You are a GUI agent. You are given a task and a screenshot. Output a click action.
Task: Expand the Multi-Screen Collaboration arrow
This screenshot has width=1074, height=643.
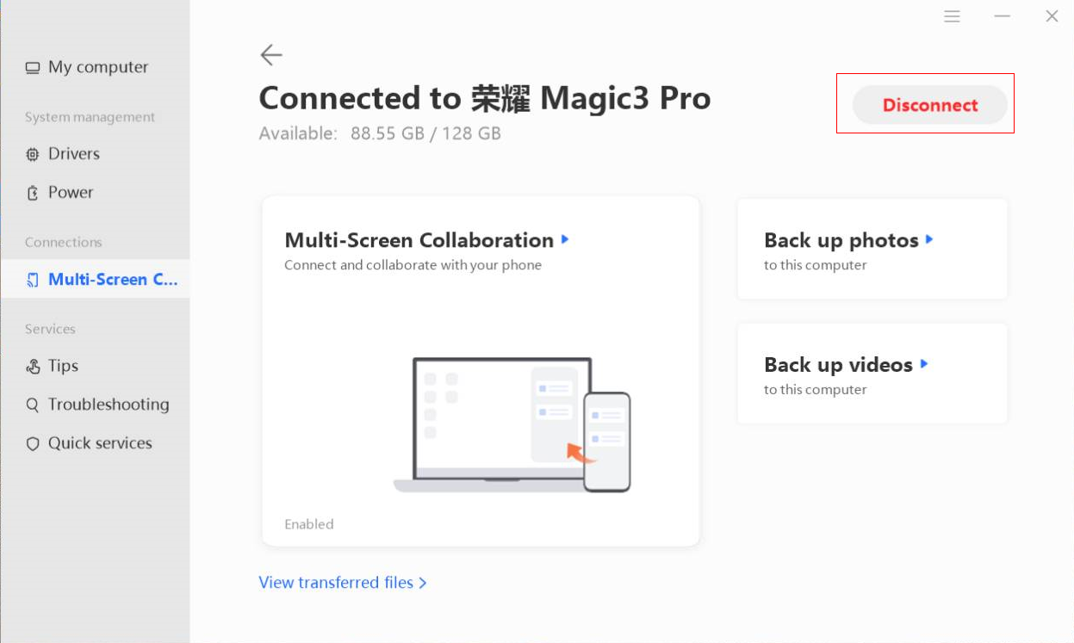coord(565,239)
